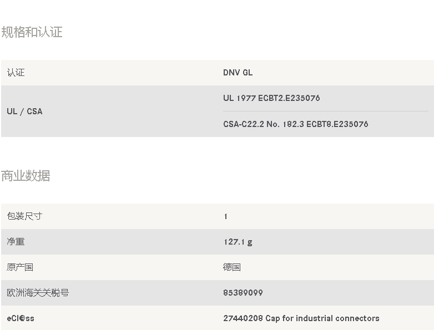Click the 规格和认证 section heading
Screen dimensions: 434x330
[32, 32]
